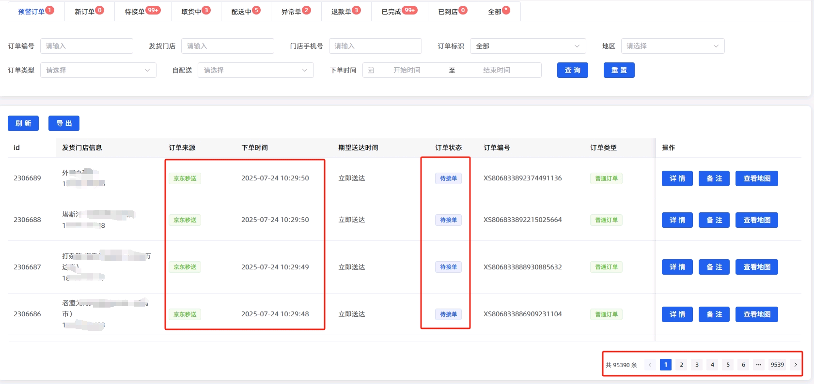The image size is (814, 384).
Task: Open the 订单类型 dropdown
Action: pyautogui.click(x=98, y=70)
